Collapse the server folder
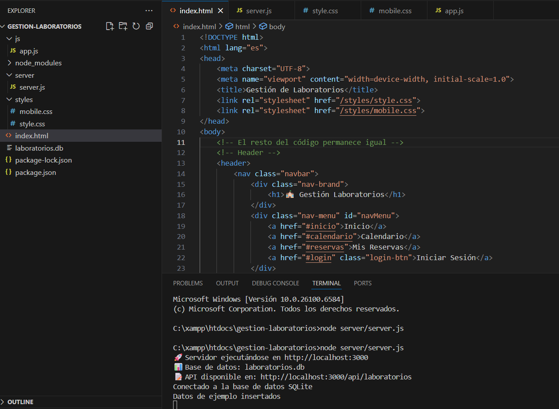 point(24,75)
